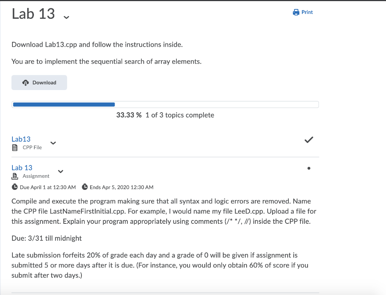Image resolution: width=386 pixels, height=295 pixels.
Task: Click the upload arrow inside the Download button
Action: [26, 82]
